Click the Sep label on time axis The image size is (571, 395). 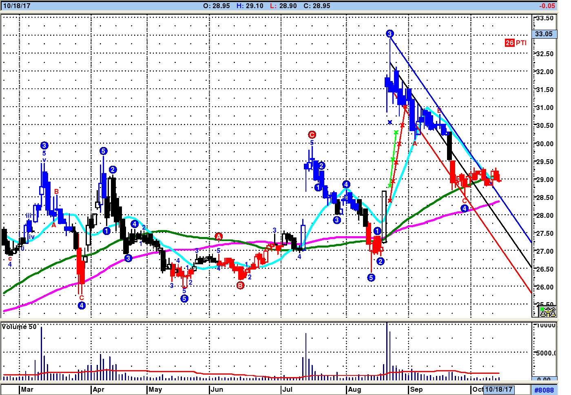click(416, 389)
